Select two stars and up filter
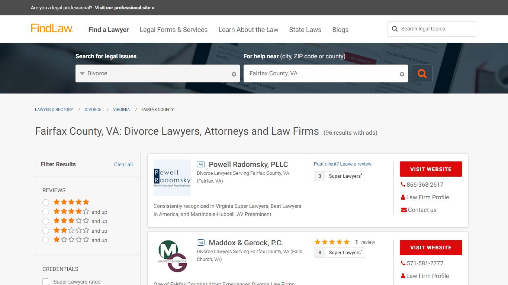Viewport: 508px width, 285px height. point(46,231)
